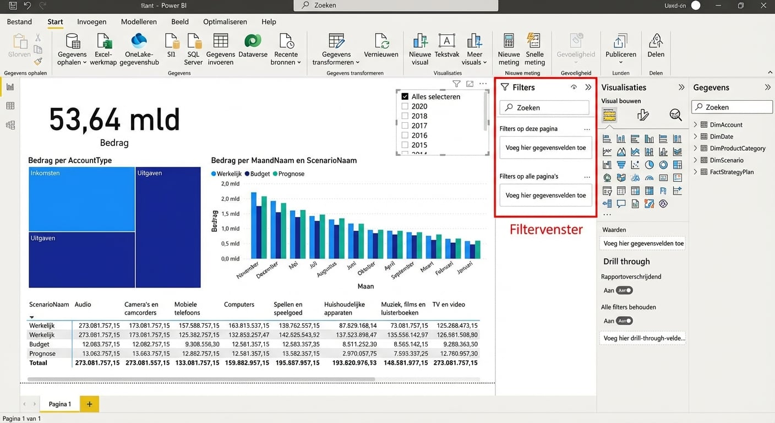
Task: Toggle the Alle filters behouden switch
Action: [x=624, y=321]
